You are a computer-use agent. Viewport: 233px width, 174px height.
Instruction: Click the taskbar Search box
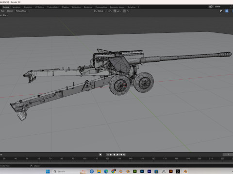click(70, 171)
